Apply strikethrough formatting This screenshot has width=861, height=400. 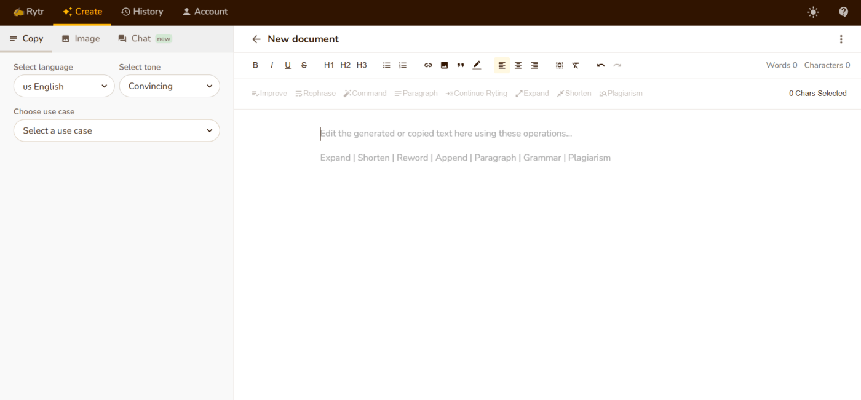(x=304, y=65)
